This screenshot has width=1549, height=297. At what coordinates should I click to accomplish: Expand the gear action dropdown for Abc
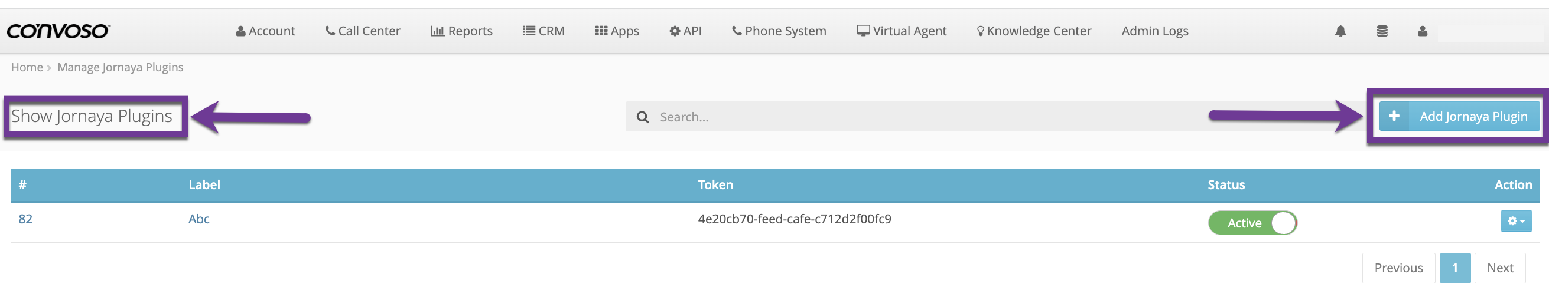[1515, 221]
